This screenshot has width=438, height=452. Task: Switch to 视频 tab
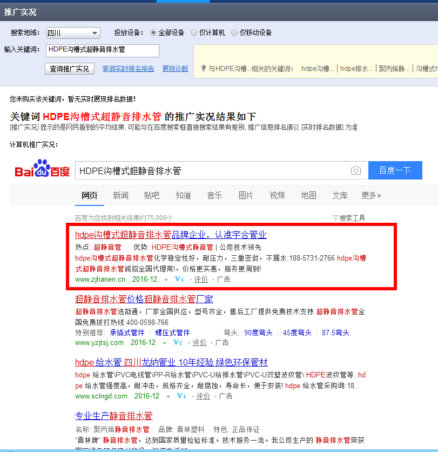277,195
